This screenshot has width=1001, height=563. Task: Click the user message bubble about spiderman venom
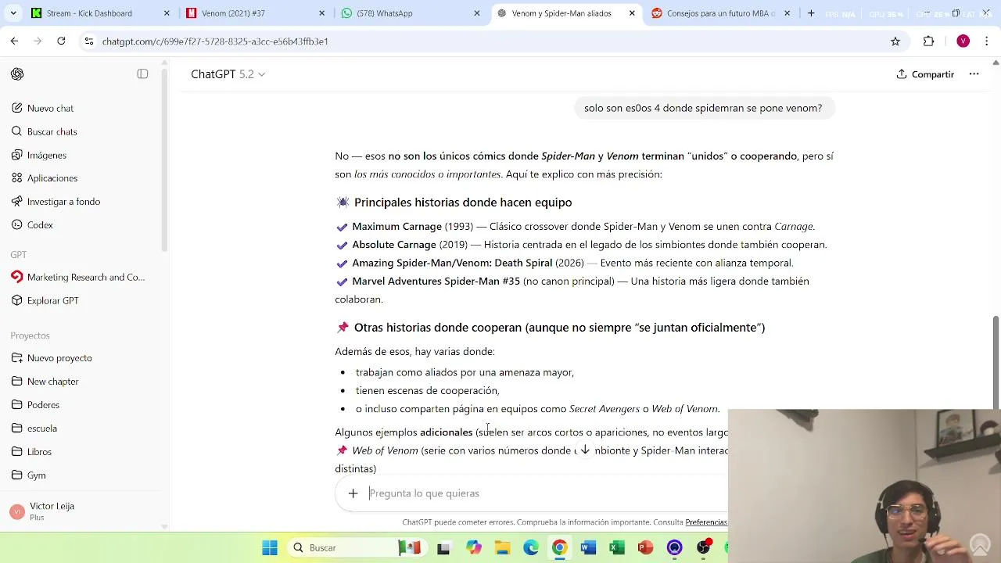tap(703, 108)
